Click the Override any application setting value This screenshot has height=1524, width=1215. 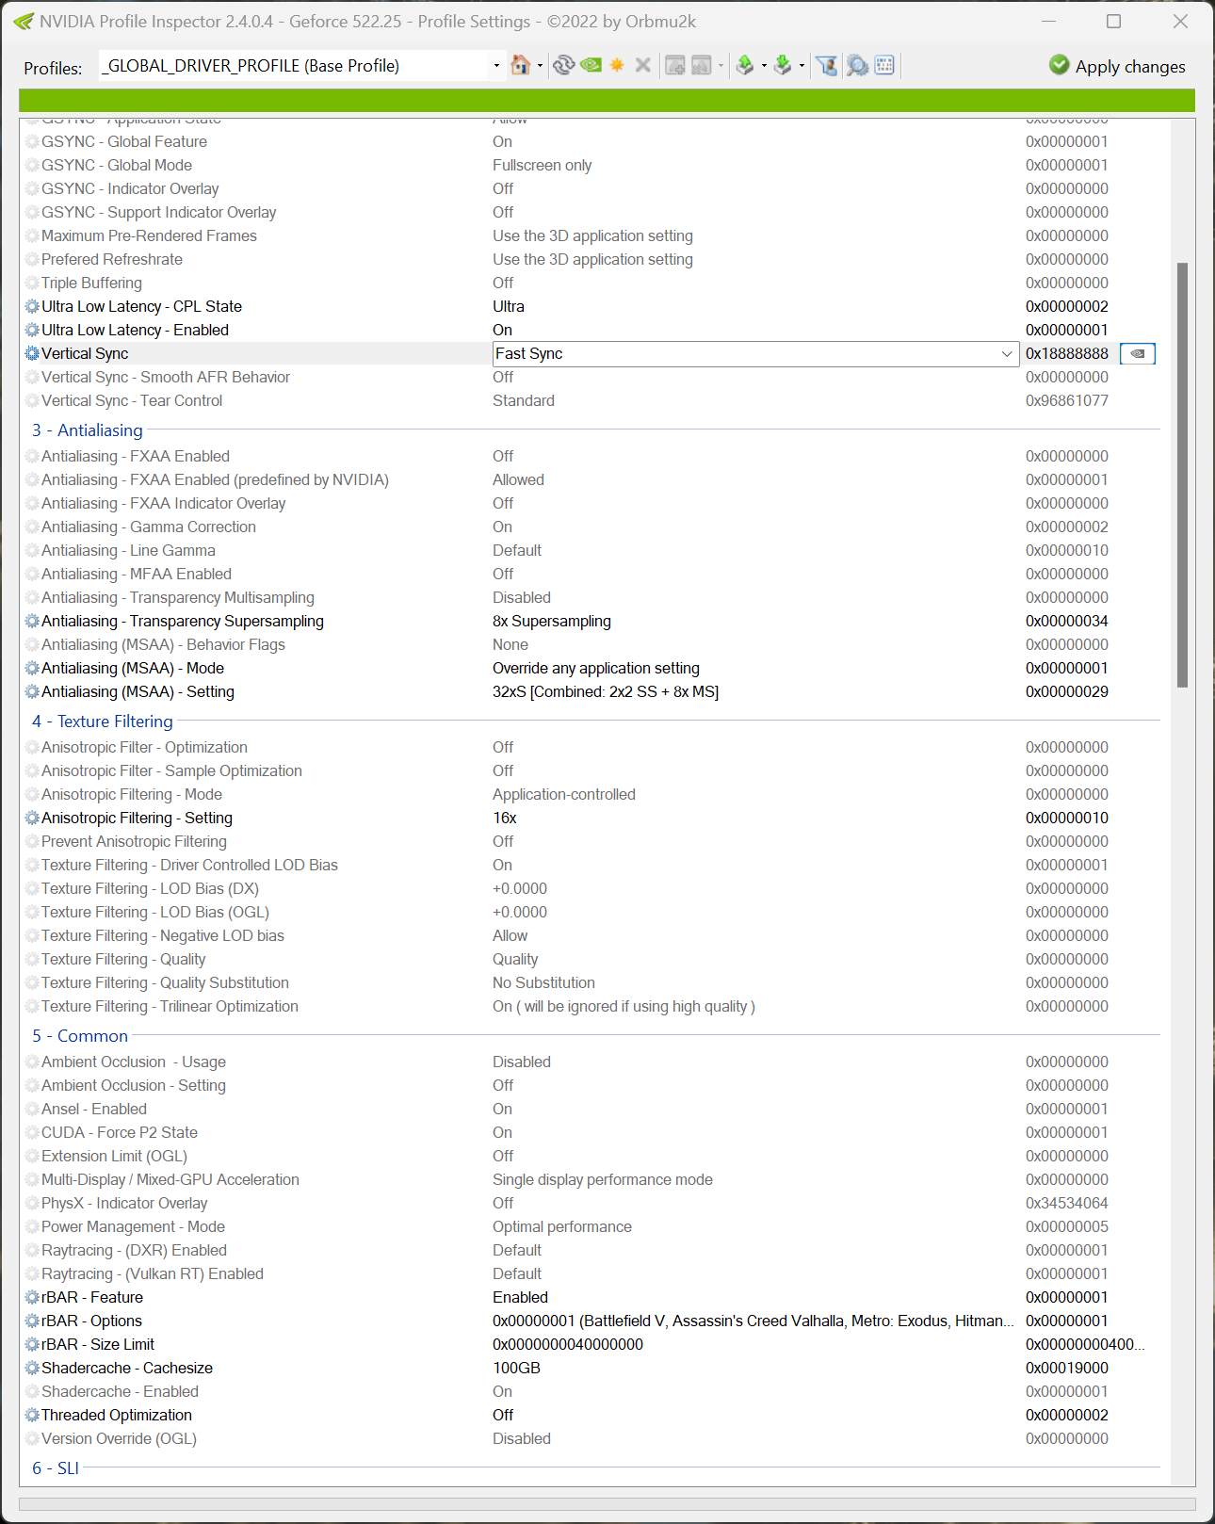(596, 669)
